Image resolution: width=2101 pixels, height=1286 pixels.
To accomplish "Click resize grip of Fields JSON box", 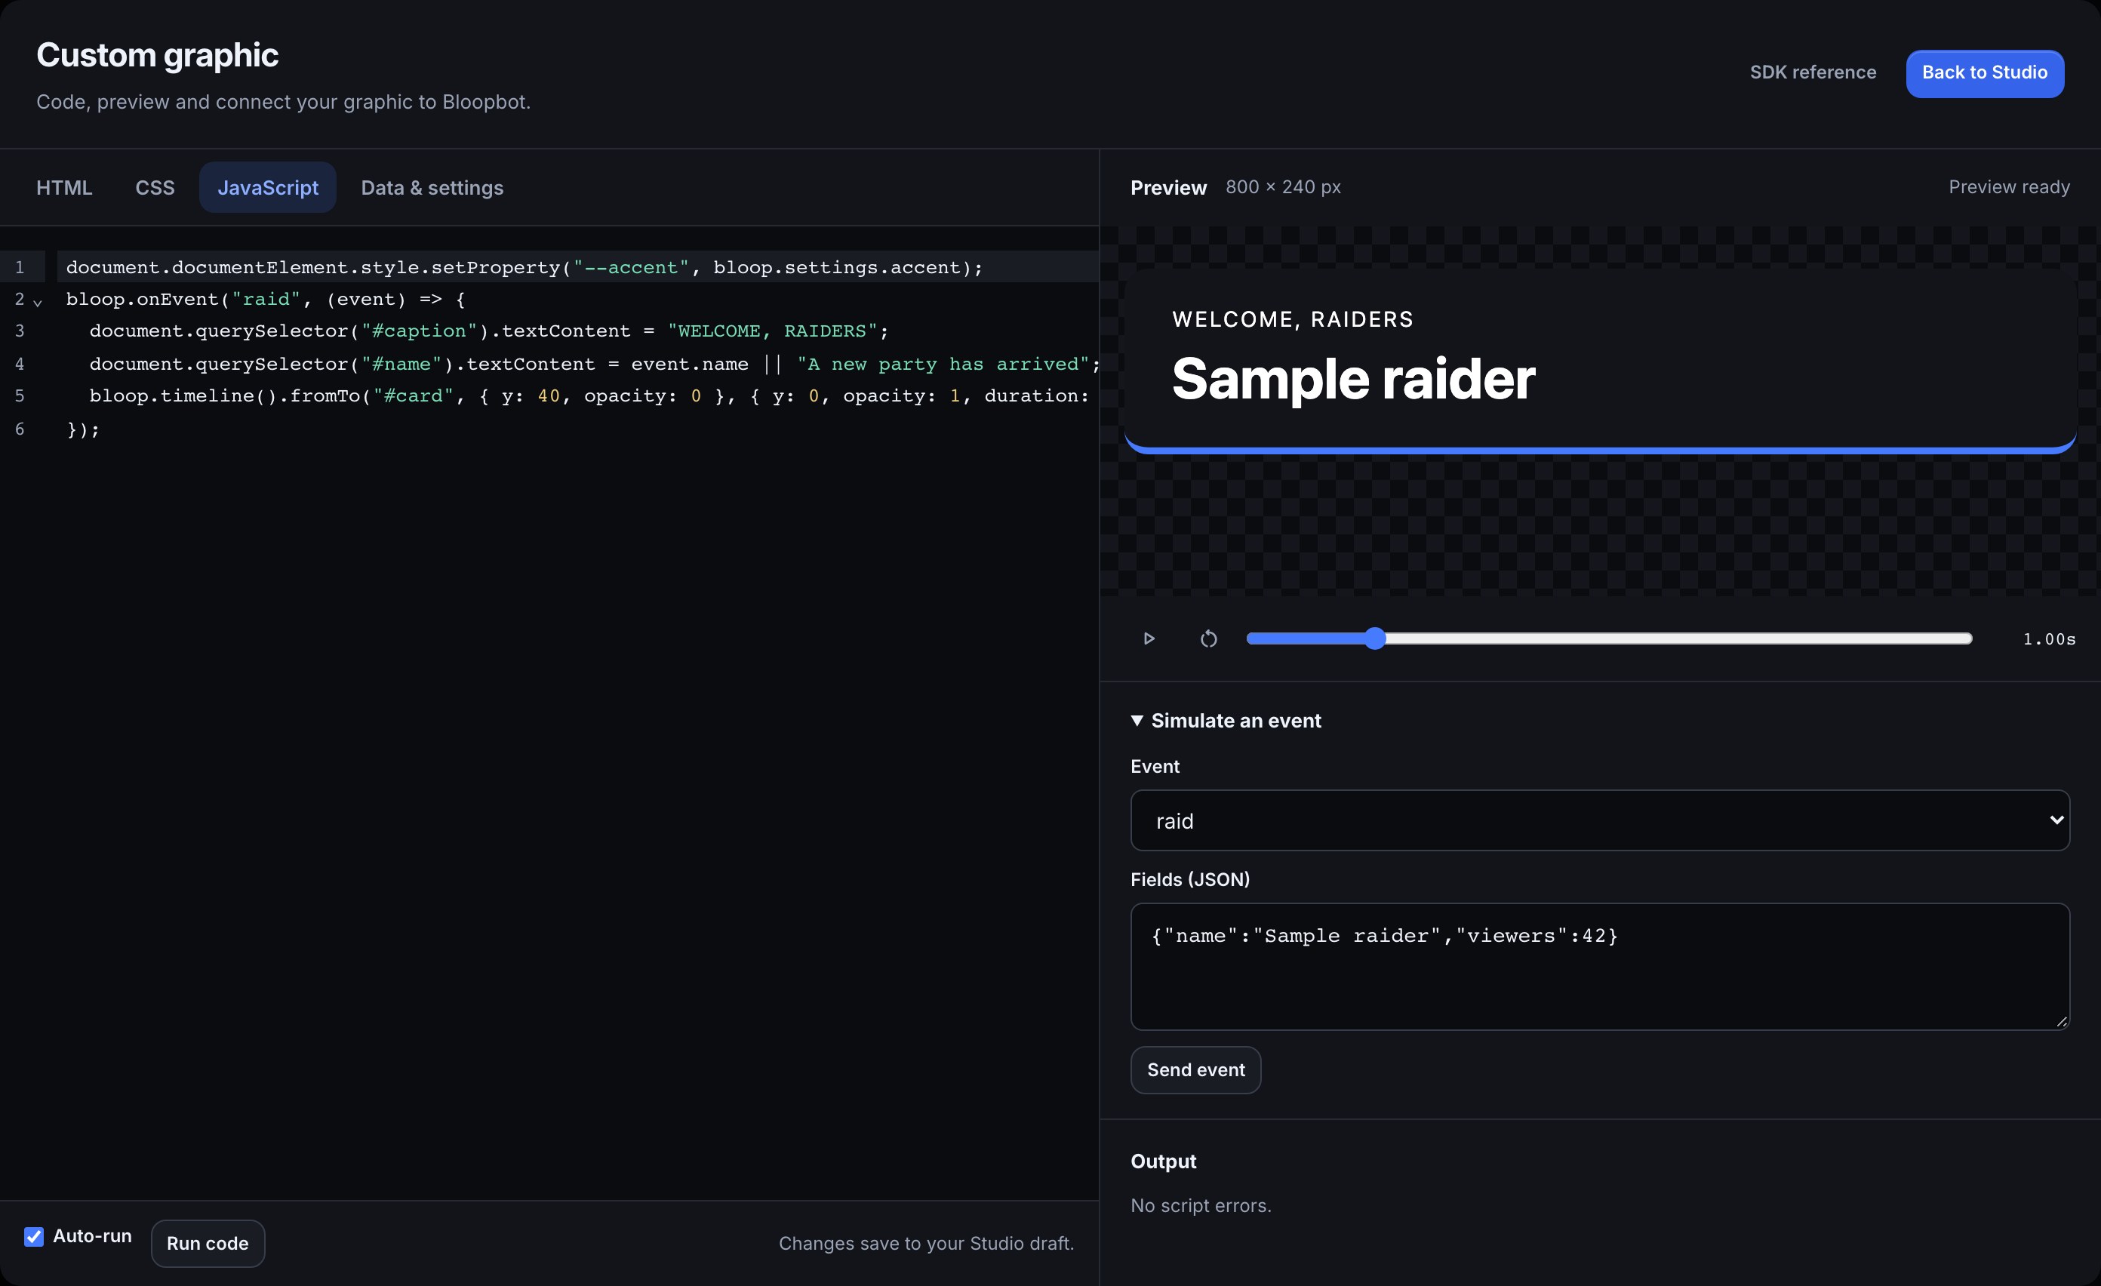I will [x=2061, y=1021].
